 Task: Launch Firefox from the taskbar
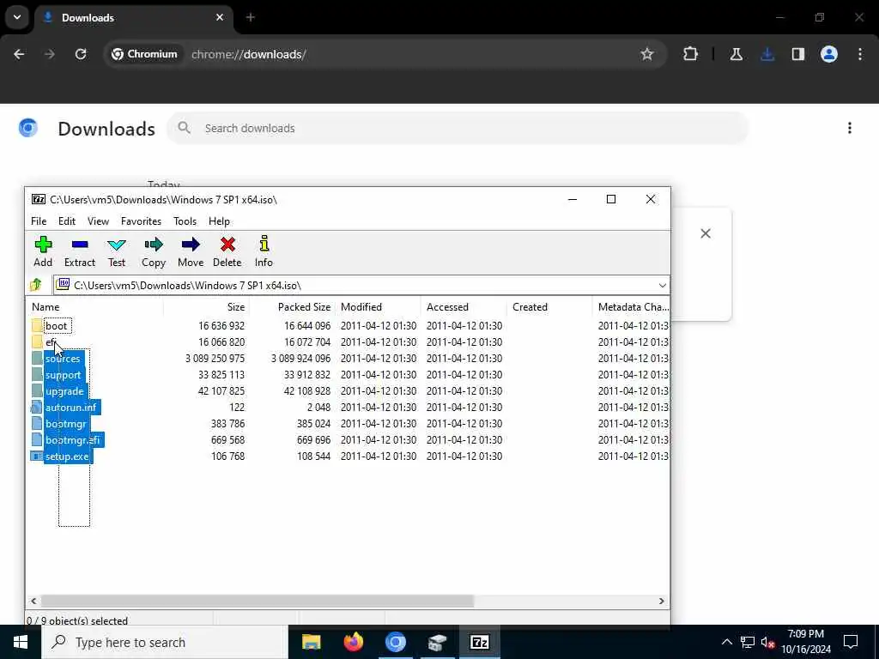[x=353, y=642]
